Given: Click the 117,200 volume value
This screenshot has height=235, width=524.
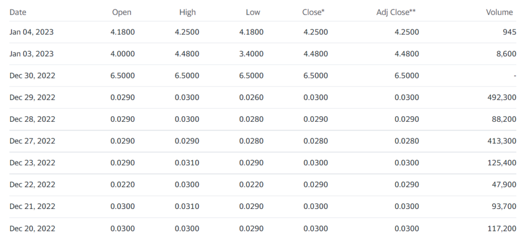Looking at the screenshot, I should [502, 229].
